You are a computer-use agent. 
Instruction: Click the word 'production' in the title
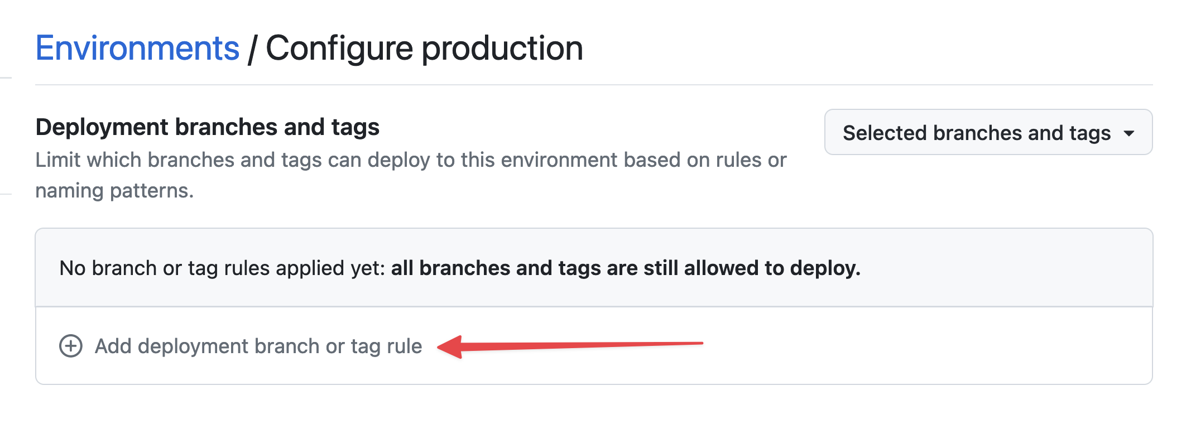pyautogui.click(x=502, y=49)
